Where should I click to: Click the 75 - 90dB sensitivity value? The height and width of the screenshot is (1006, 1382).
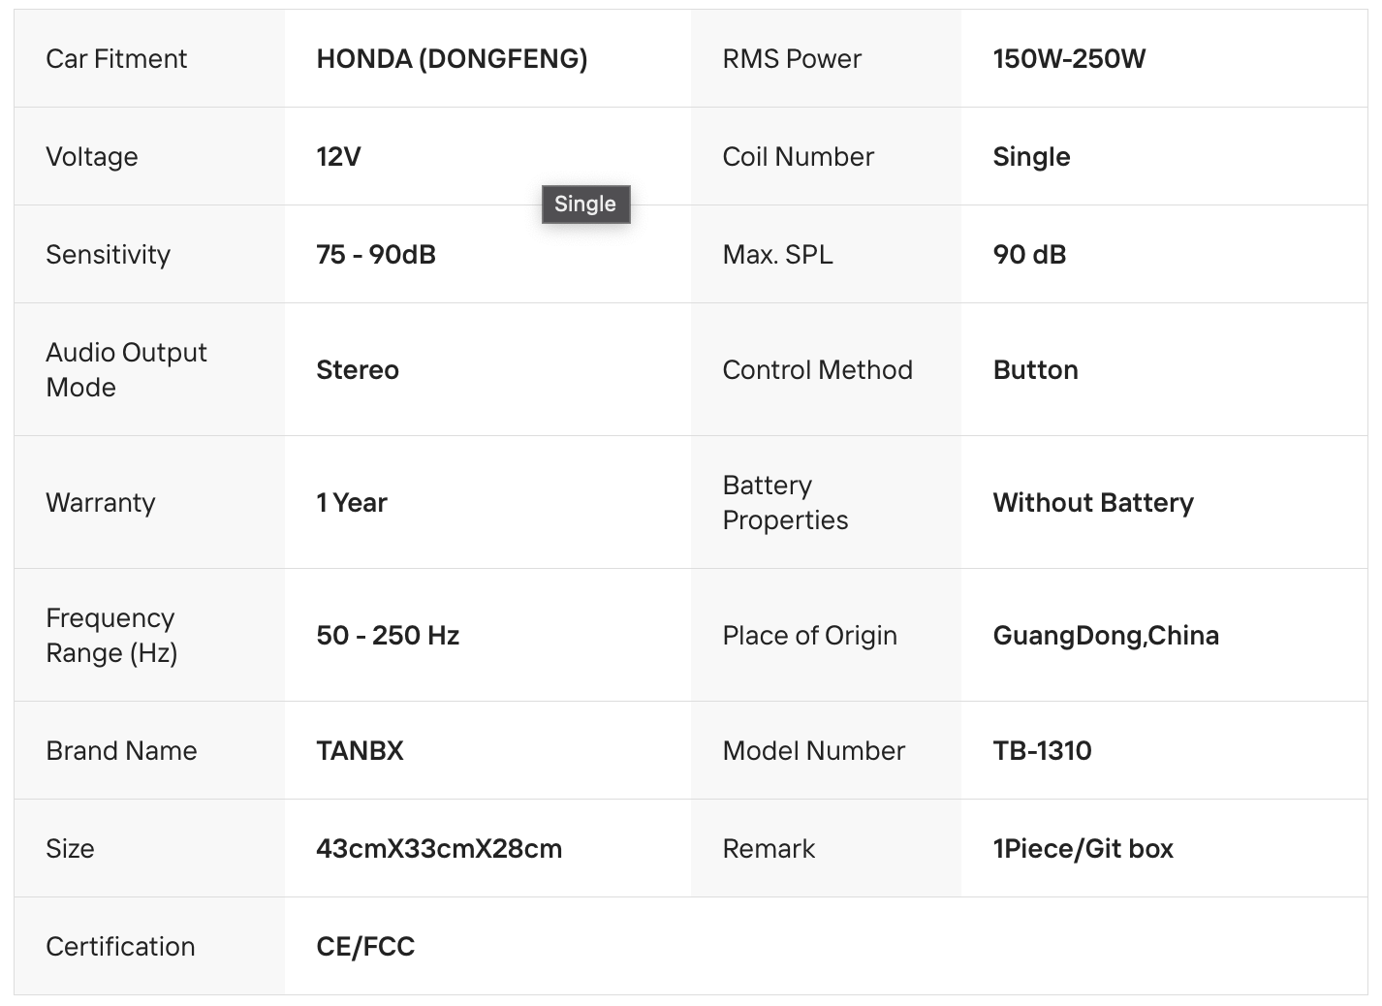tap(376, 255)
